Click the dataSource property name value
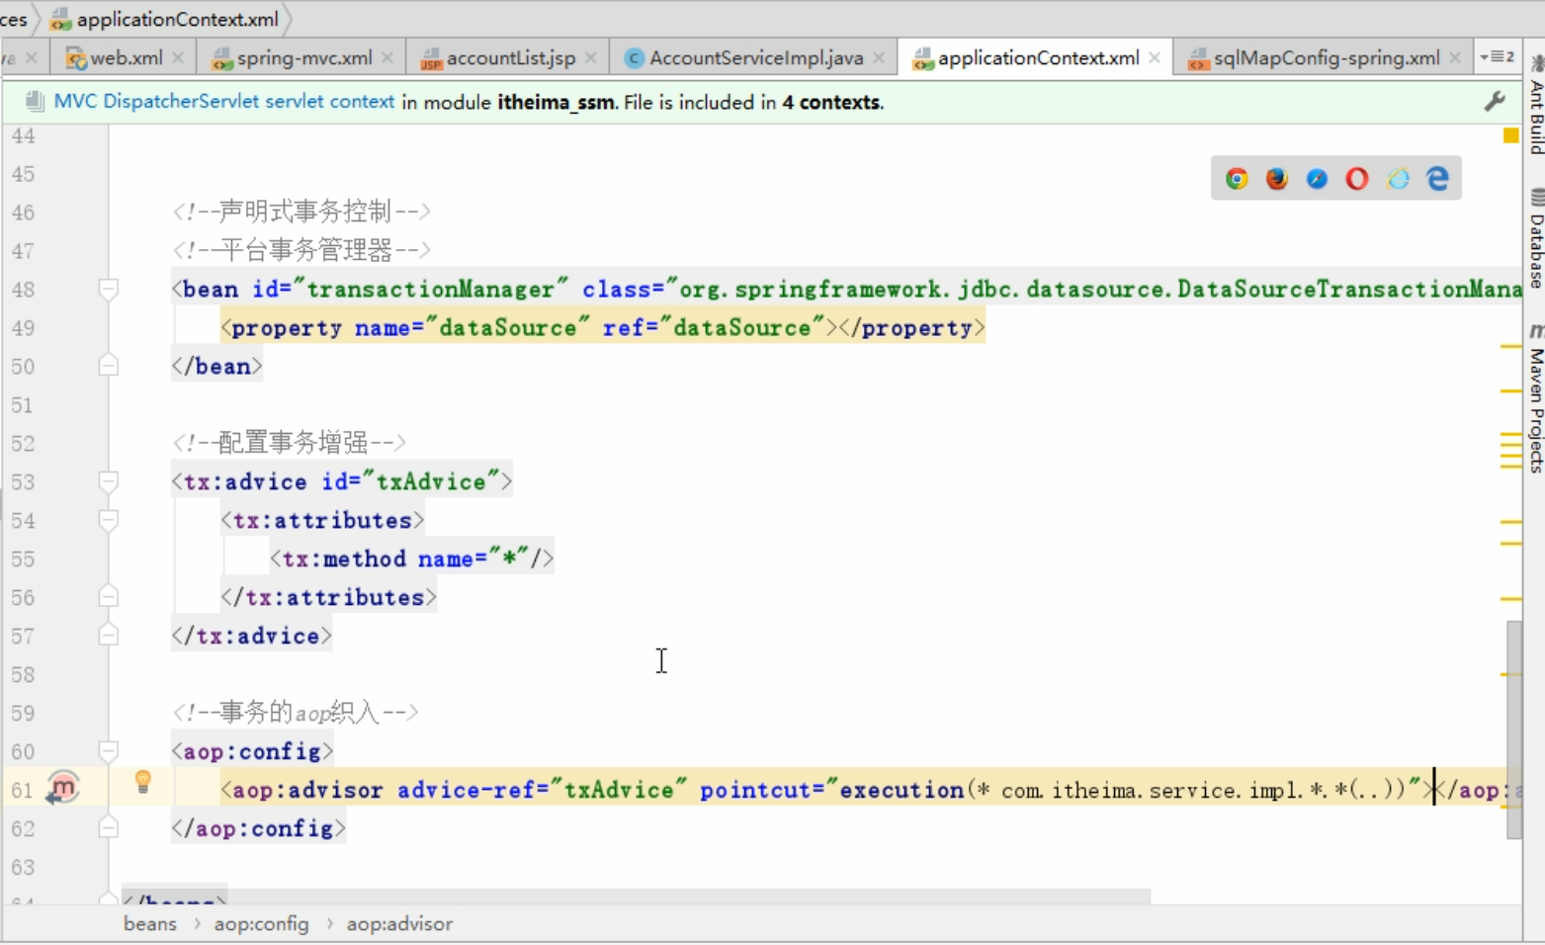This screenshot has height=945, width=1545. 507,327
